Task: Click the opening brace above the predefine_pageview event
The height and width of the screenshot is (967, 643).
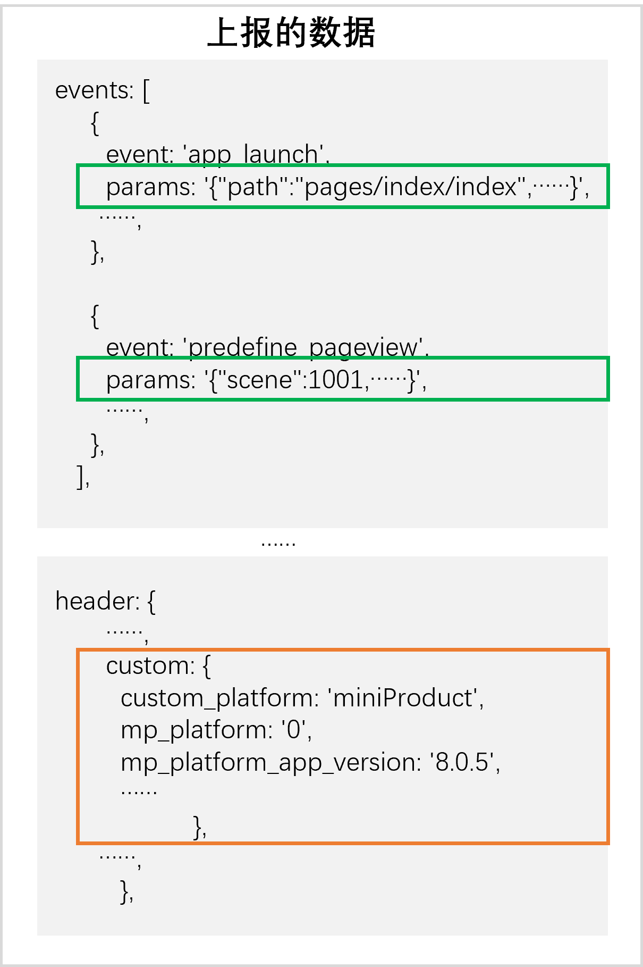Action: (95, 316)
